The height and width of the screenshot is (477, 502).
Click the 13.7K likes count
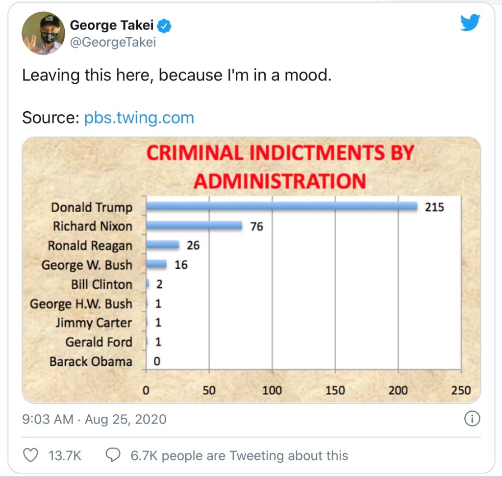pyautogui.click(x=65, y=455)
